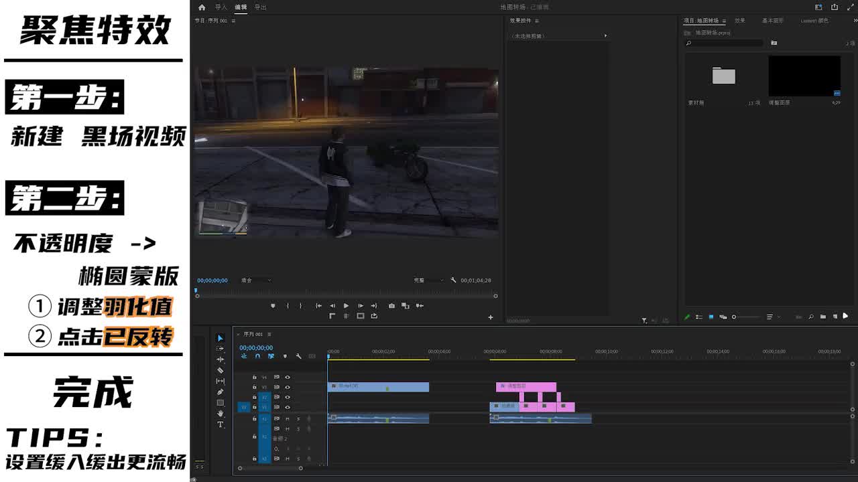The height and width of the screenshot is (482, 858).
Task: Open the 序列 001 timeline panel menu
Action: coord(269,334)
